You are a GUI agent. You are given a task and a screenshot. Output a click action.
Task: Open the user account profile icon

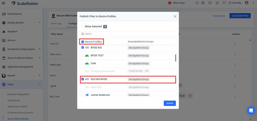pos(246,3)
